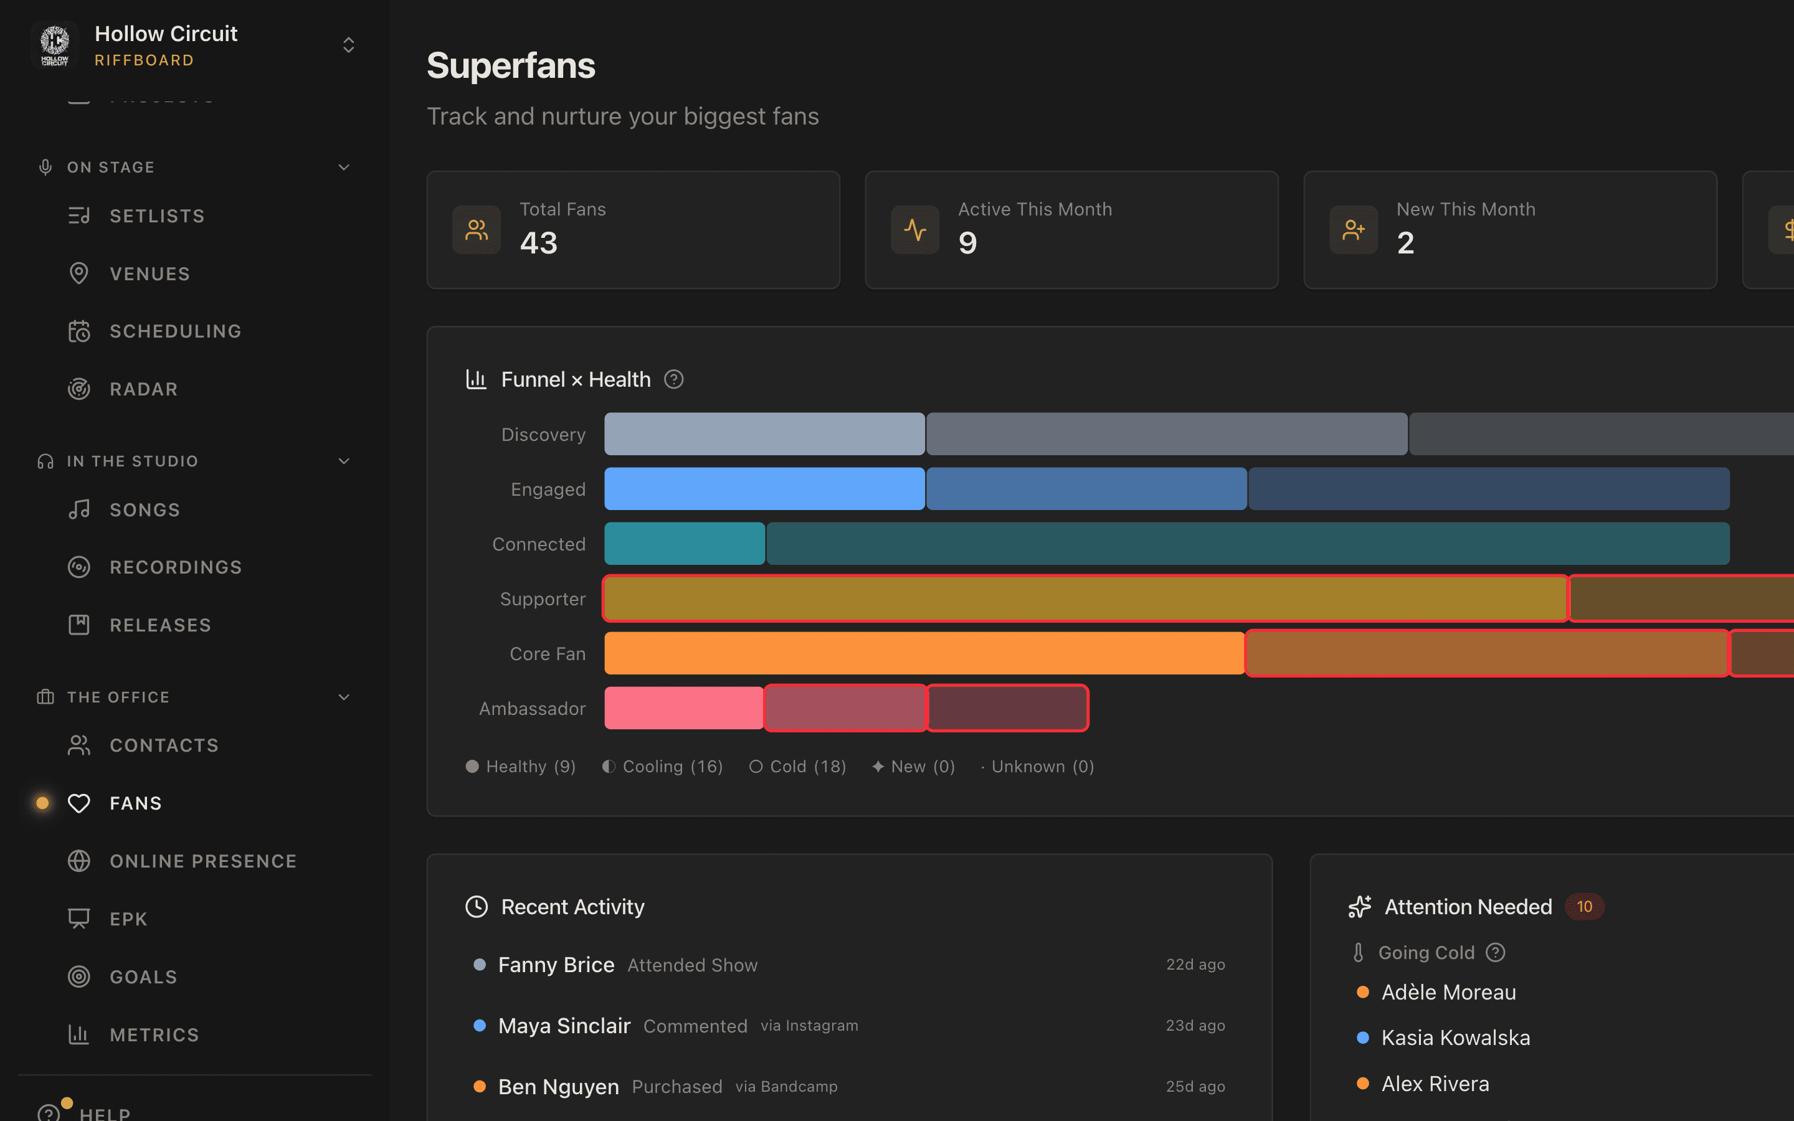Viewport: 1794px width, 1121px height.
Task: Click the Funnel x Health help icon
Action: 674,379
